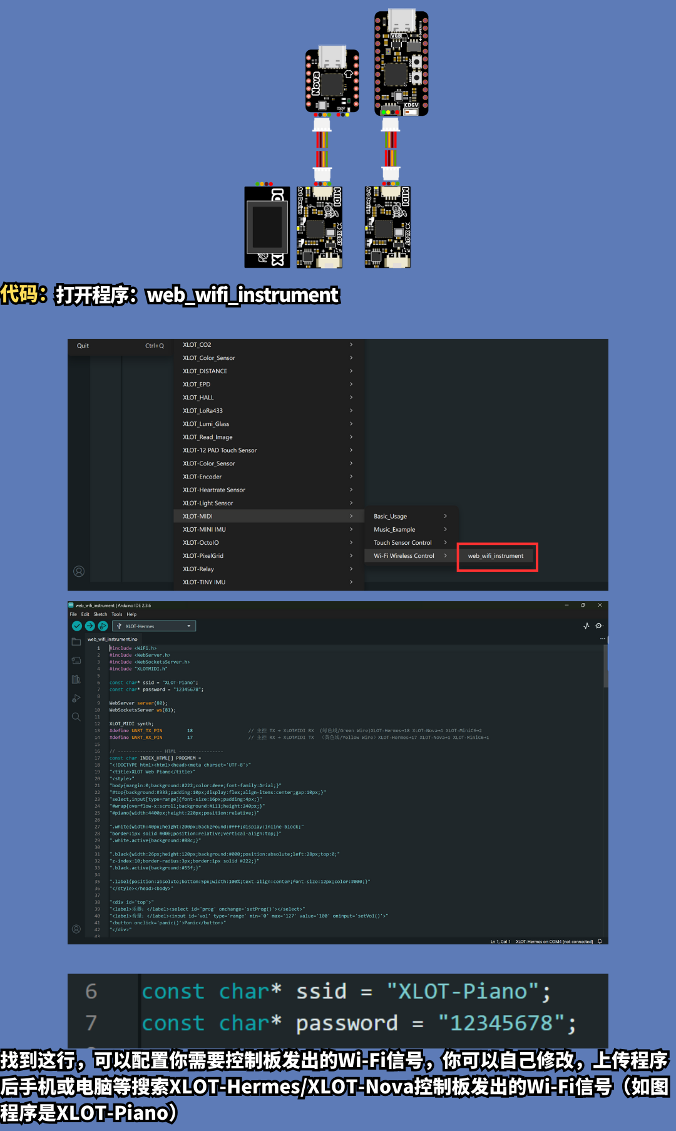Image resolution: width=676 pixels, height=1131 pixels.
Task: Click the code editor vertical scrollbar
Action: 605,667
